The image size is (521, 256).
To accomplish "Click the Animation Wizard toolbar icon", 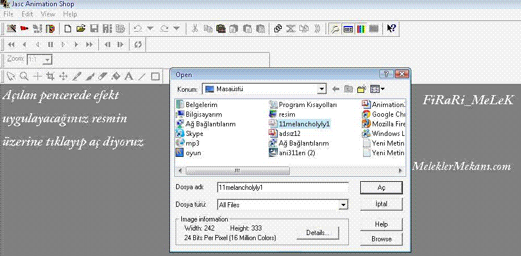I will pos(11,28).
